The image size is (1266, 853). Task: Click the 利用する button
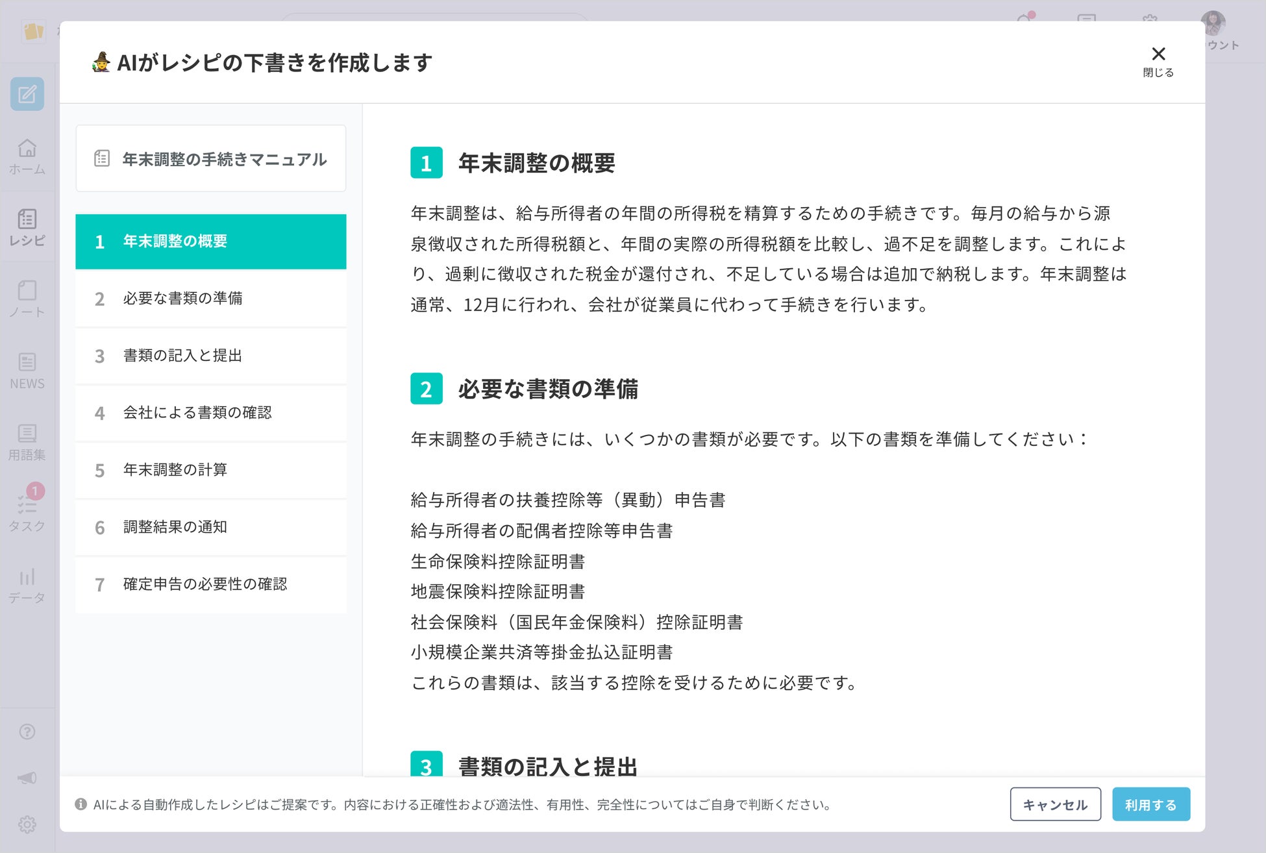click(1150, 804)
